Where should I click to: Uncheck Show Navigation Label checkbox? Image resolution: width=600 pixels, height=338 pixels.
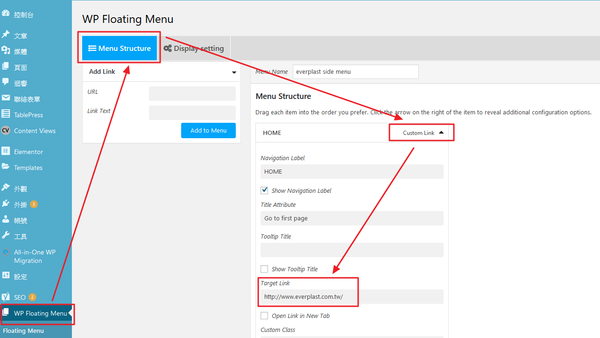264,190
